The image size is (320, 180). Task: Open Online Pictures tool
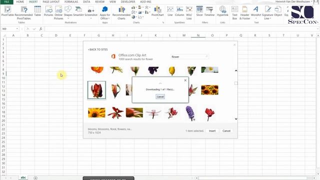point(58,12)
